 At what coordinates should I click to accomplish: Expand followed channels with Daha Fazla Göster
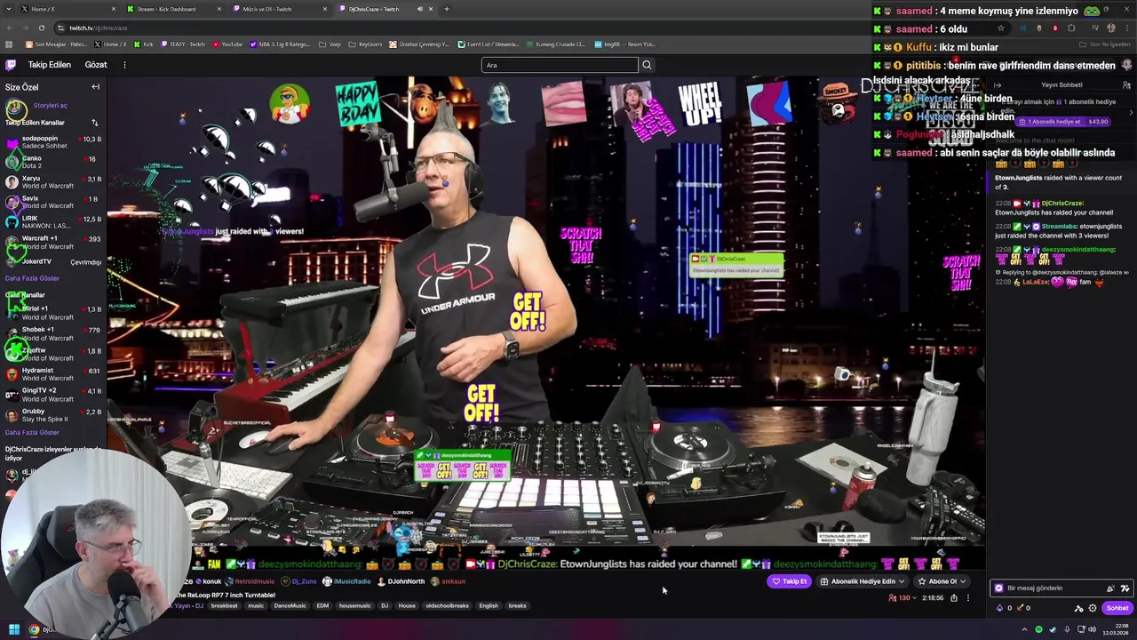[x=32, y=278]
